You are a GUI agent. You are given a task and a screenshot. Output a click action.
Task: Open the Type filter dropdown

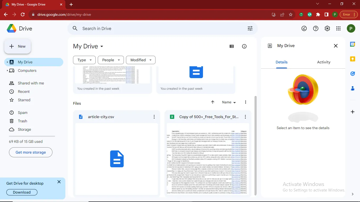pyautogui.click(x=84, y=60)
